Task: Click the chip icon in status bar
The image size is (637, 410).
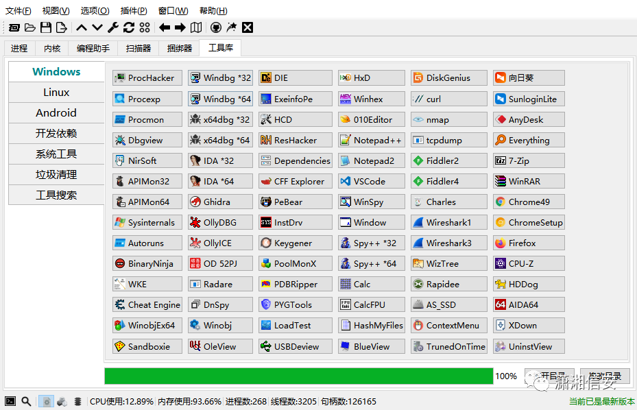Action: (78, 402)
